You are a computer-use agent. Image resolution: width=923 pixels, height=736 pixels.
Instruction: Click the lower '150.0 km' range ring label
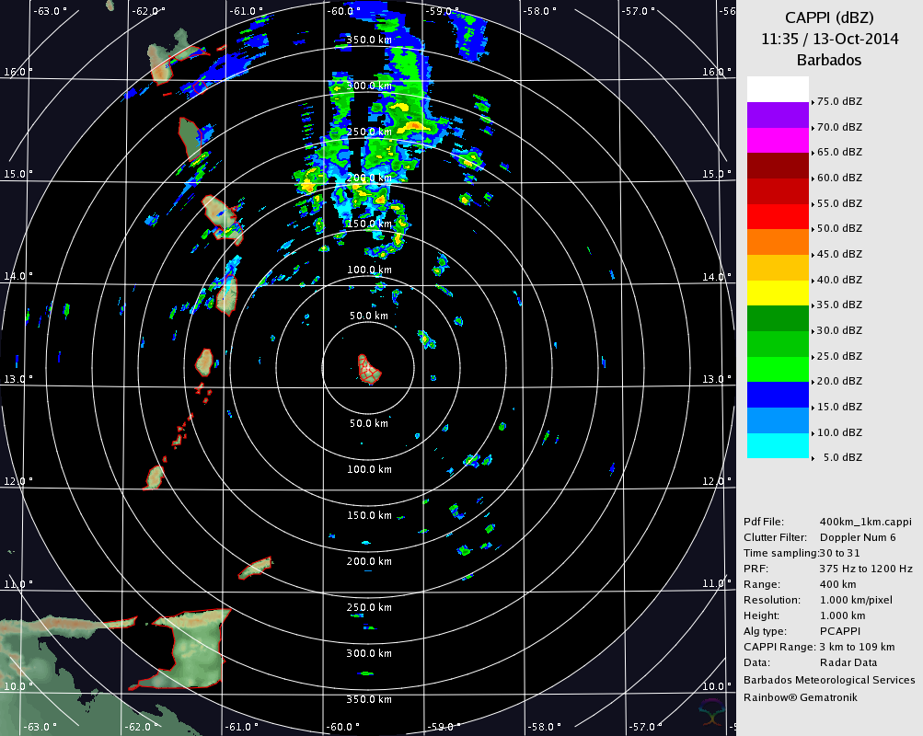[369, 515]
